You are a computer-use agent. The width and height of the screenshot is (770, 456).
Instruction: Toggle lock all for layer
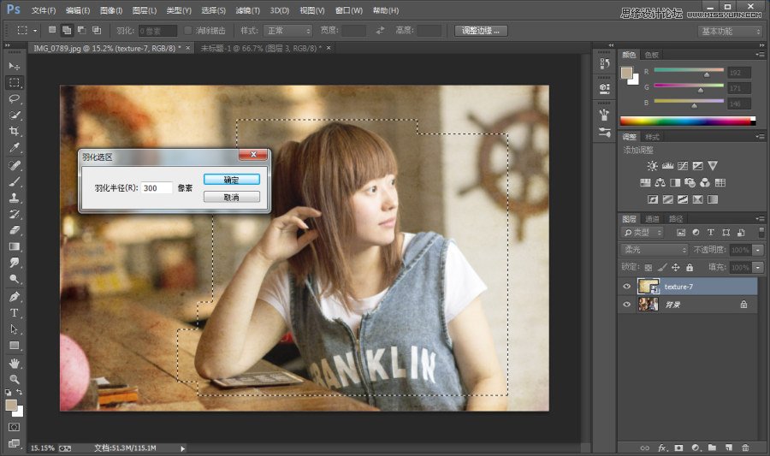pos(690,268)
